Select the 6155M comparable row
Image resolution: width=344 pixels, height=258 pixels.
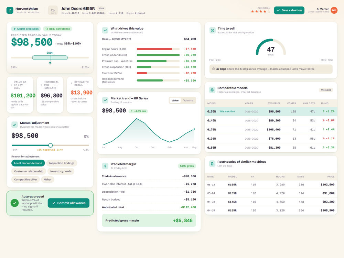[x=271, y=148]
